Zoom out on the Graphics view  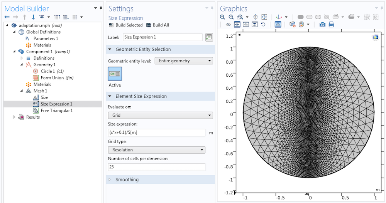point(231,17)
